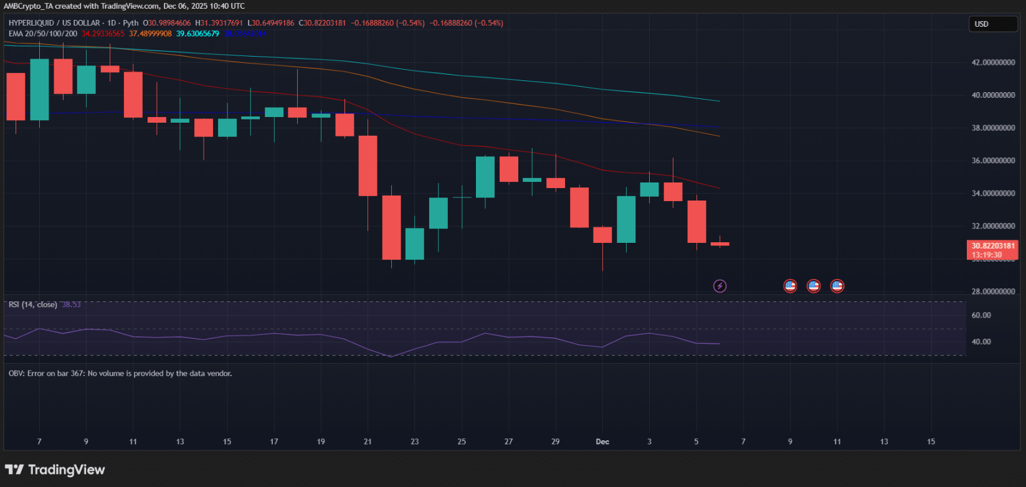Click the OBV no volume error message
Viewport: 1026px width, 487px height.
[x=120, y=374]
